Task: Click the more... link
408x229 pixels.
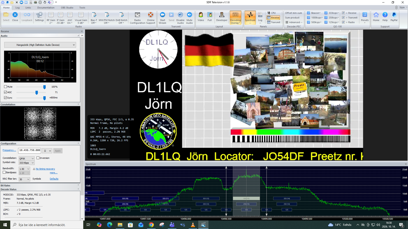Action: tap(54, 173)
